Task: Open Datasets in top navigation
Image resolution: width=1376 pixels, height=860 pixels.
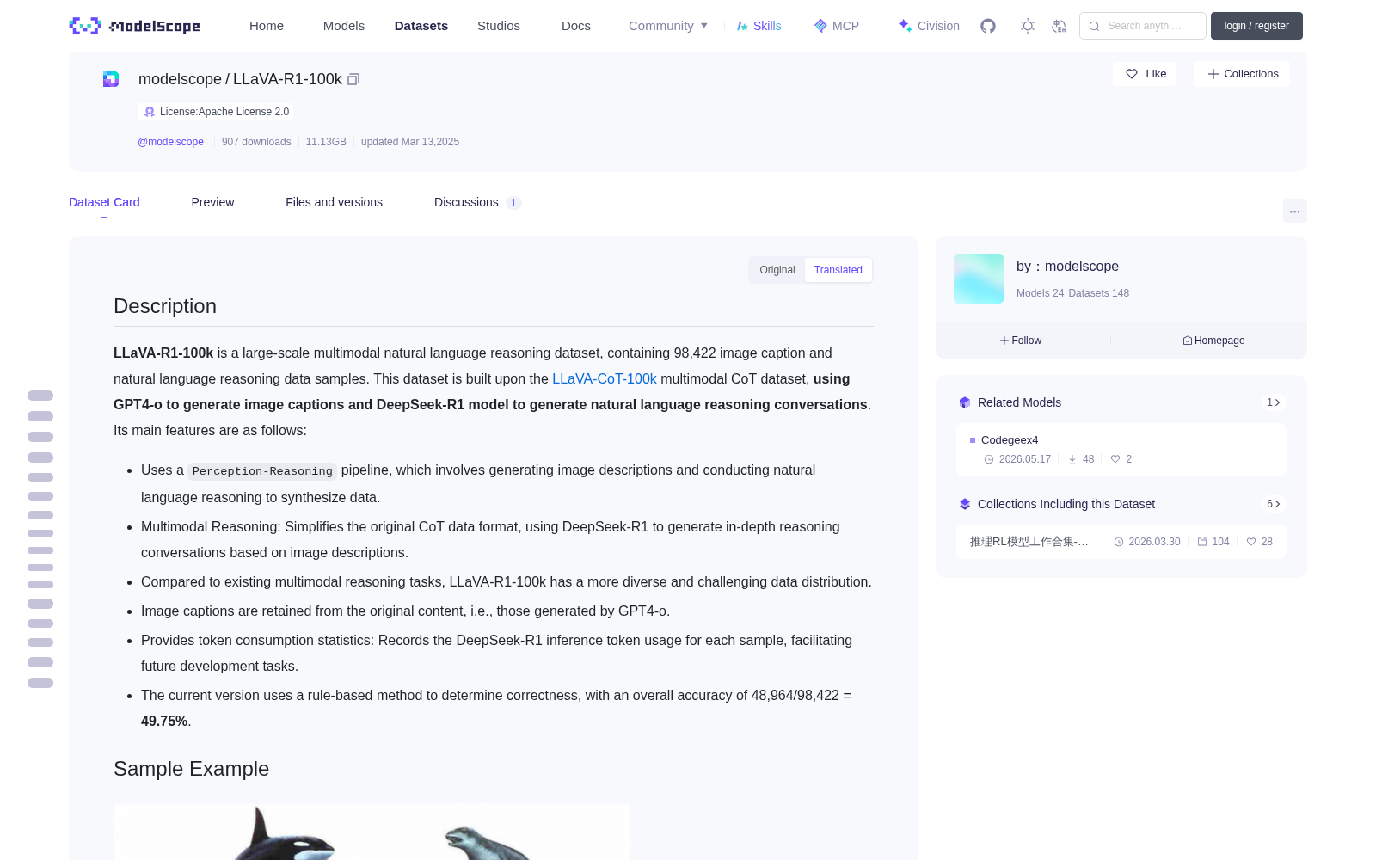Action: tap(421, 26)
